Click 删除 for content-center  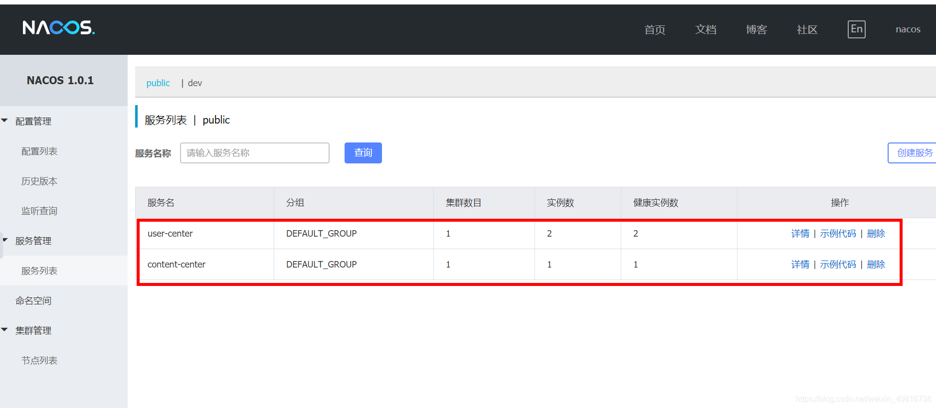pos(876,265)
